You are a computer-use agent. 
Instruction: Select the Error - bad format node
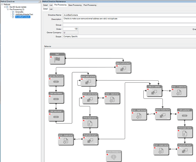(139, 114)
